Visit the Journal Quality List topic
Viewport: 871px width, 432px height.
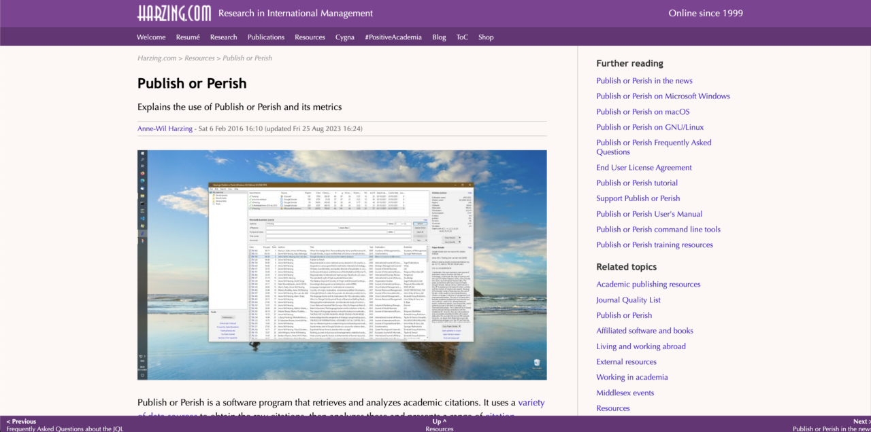(x=628, y=300)
